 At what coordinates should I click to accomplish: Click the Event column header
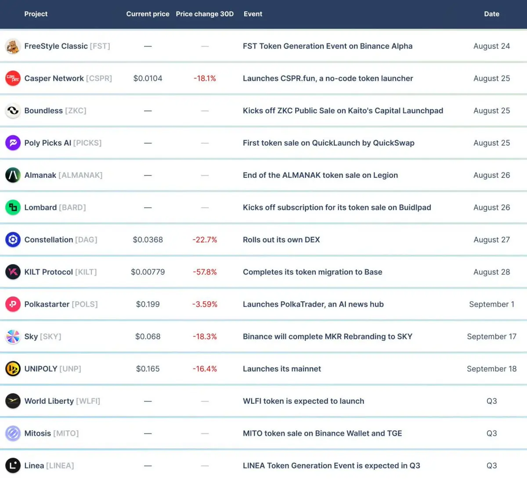253,14
